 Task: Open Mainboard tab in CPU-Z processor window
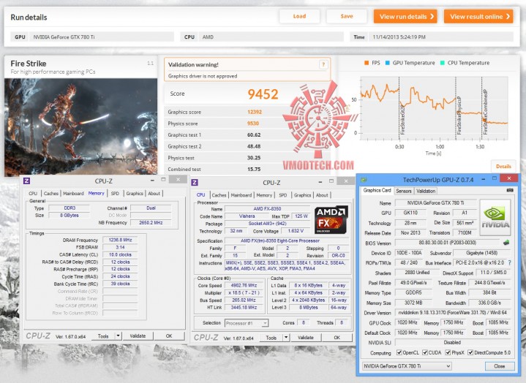click(x=241, y=195)
